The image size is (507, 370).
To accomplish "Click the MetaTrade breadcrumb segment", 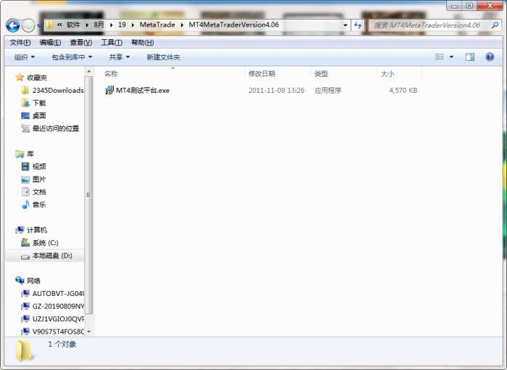I will point(157,25).
